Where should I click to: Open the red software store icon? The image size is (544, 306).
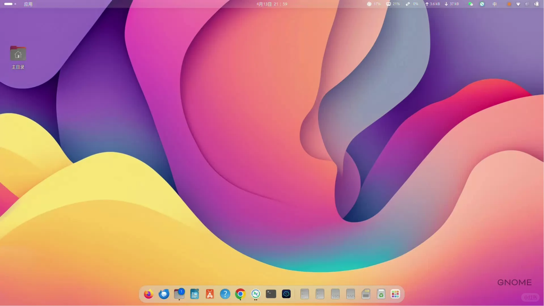(209, 294)
